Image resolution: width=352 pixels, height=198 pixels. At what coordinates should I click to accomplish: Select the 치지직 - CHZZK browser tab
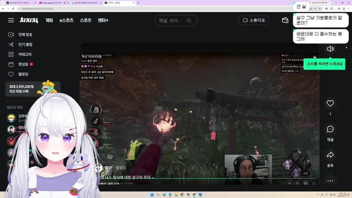pyautogui.click(x=120, y=3)
